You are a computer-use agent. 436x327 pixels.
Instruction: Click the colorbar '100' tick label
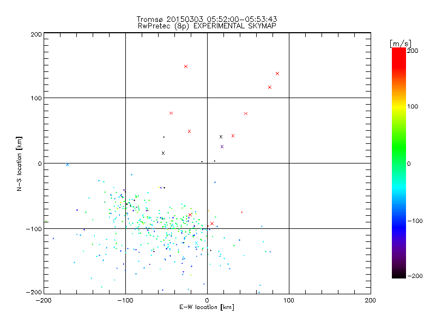point(413,106)
